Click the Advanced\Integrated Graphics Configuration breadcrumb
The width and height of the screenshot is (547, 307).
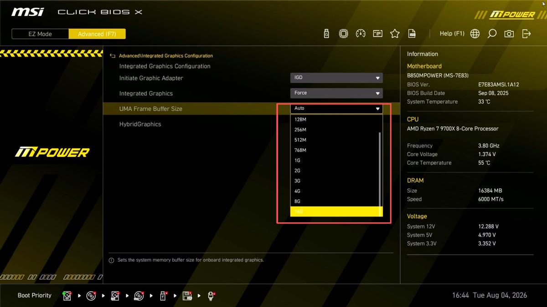[166, 56]
